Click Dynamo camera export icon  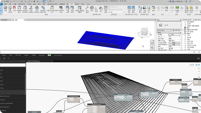198,59
